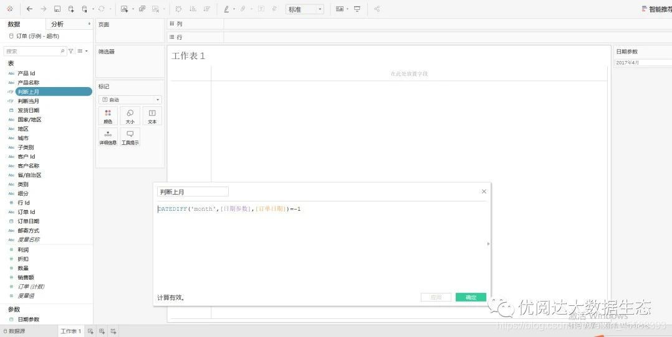Screen dimensions: 672x337
Task: Click the new worksheet chart icon in the toolbar
Action: click(124, 9)
